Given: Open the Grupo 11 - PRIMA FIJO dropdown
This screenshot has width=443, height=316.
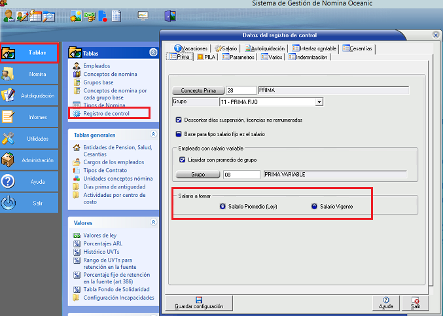Looking at the screenshot, I should [x=319, y=102].
